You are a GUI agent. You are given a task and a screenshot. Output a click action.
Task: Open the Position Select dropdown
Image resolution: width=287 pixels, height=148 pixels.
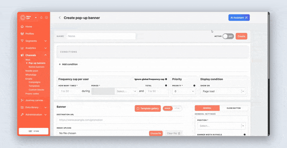[x=221, y=126]
